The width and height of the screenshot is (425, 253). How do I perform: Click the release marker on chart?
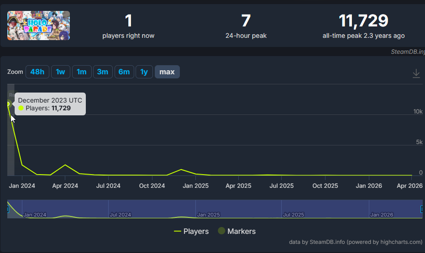pos(12,95)
